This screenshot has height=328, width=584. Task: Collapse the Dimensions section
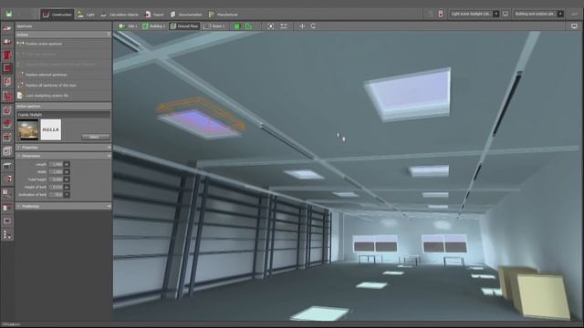point(63,156)
